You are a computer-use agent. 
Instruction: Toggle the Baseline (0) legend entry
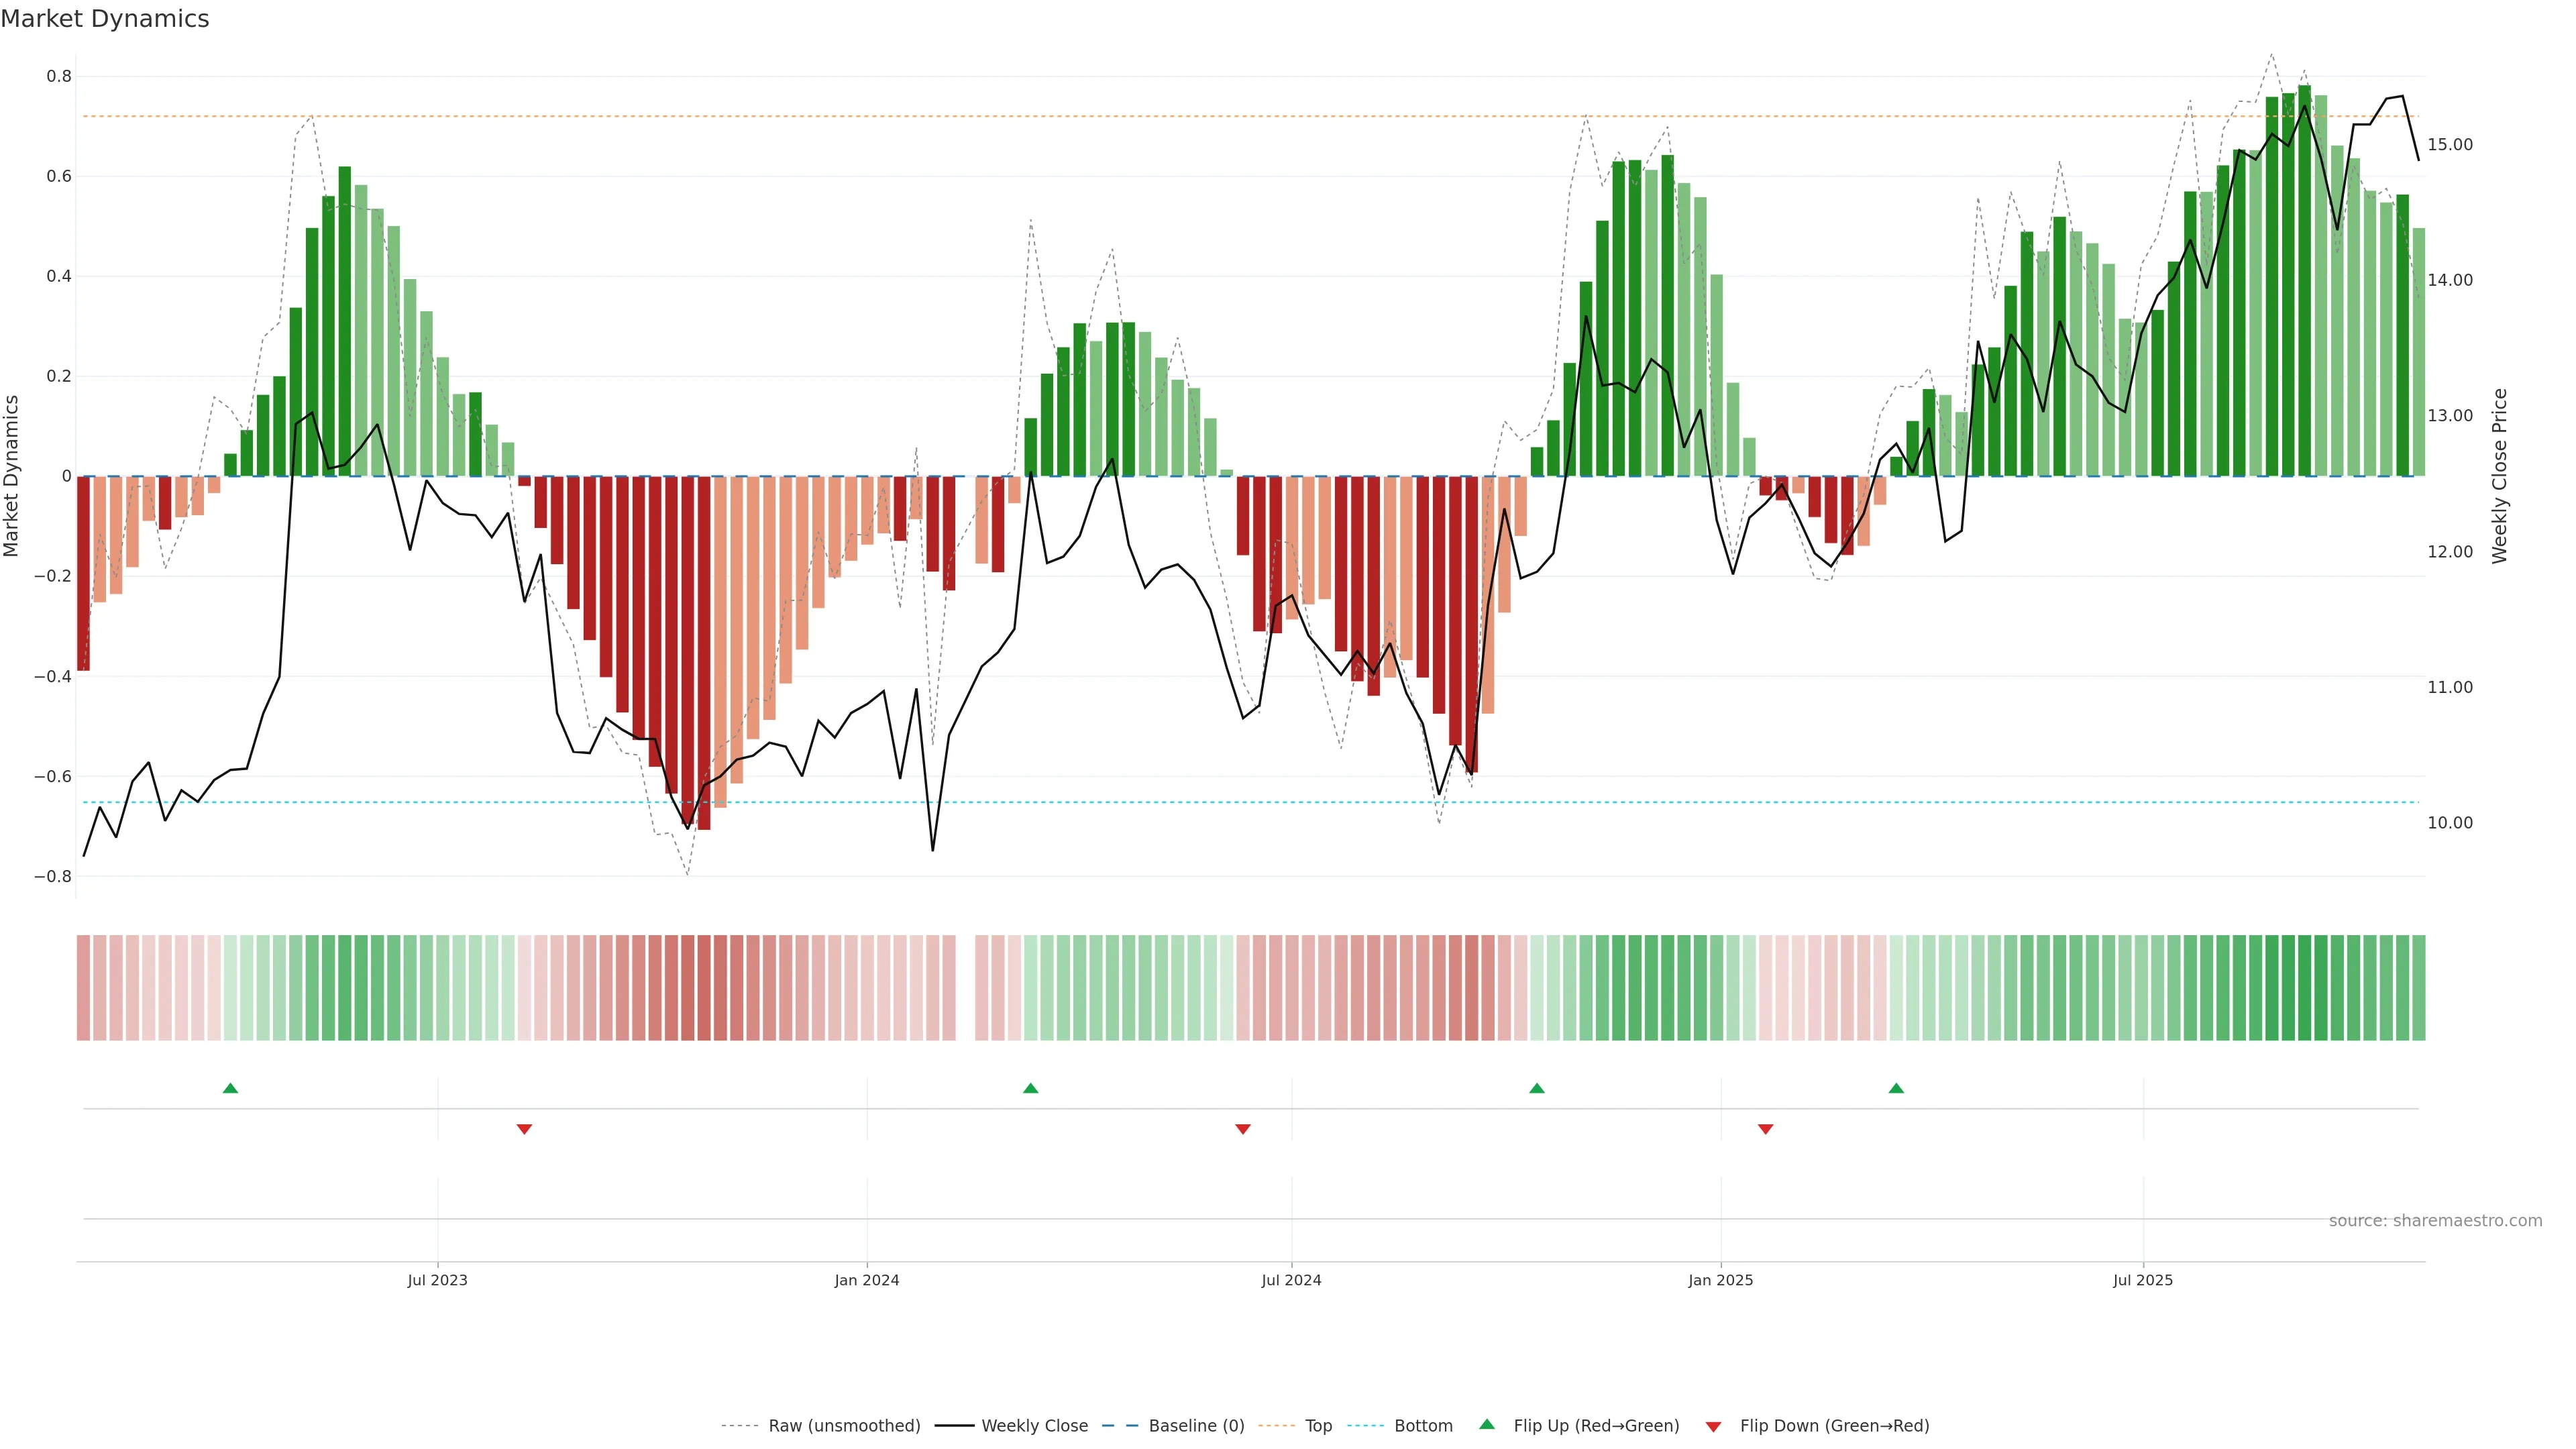coord(1196,1426)
